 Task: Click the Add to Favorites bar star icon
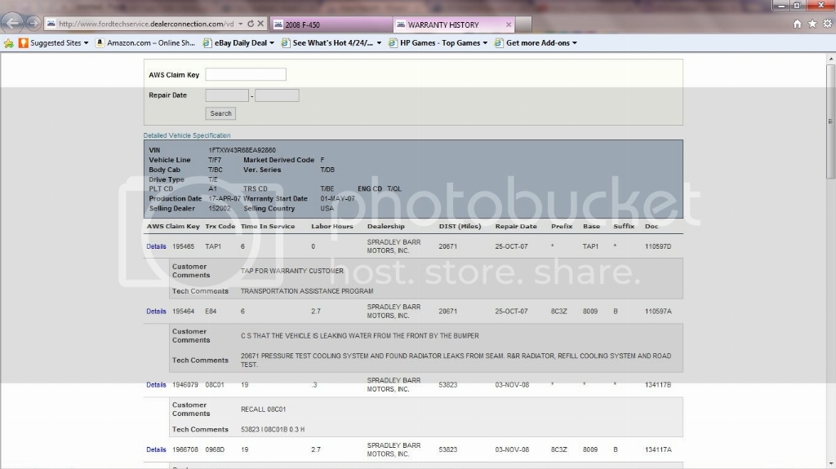8,43
